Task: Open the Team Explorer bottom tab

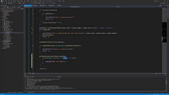Action: tap(21, 92)
